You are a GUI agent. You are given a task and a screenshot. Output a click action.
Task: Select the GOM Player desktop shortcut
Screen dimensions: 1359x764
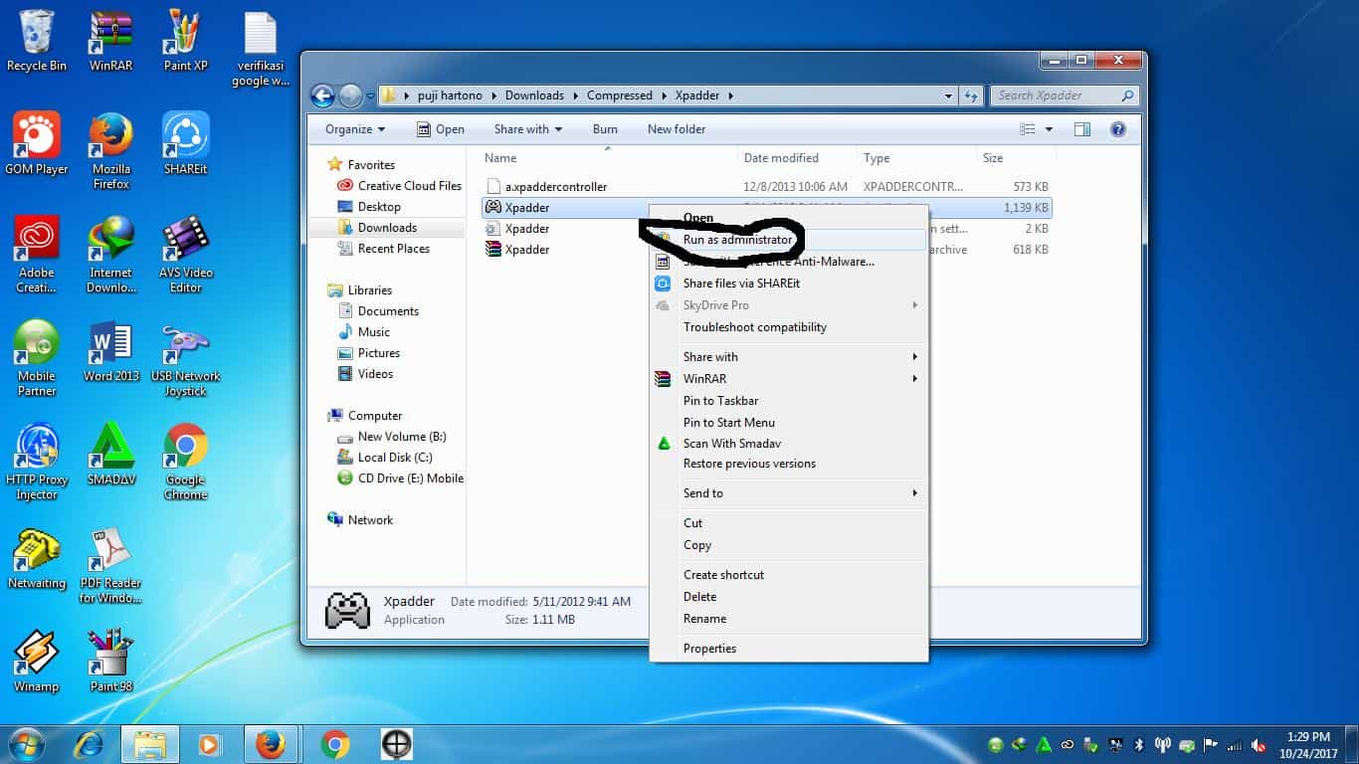37,143
